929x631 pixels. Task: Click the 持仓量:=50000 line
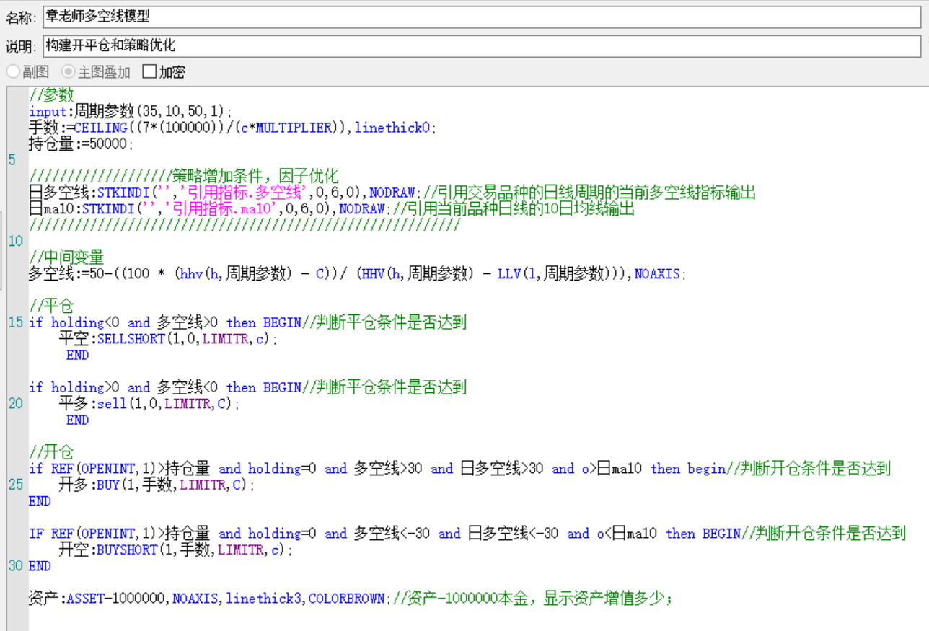(81, 144)
